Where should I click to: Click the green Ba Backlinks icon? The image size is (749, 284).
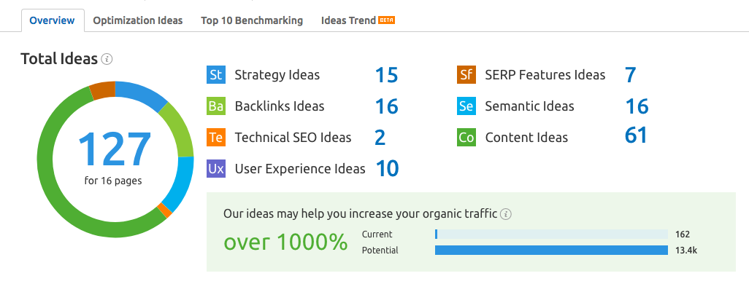click(x=216, y=106)
